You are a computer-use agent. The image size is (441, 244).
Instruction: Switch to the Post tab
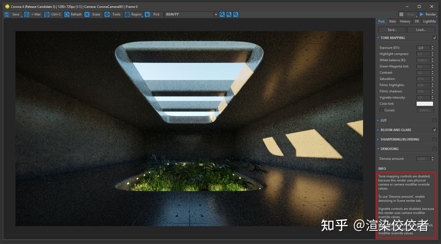click(381, 21)
